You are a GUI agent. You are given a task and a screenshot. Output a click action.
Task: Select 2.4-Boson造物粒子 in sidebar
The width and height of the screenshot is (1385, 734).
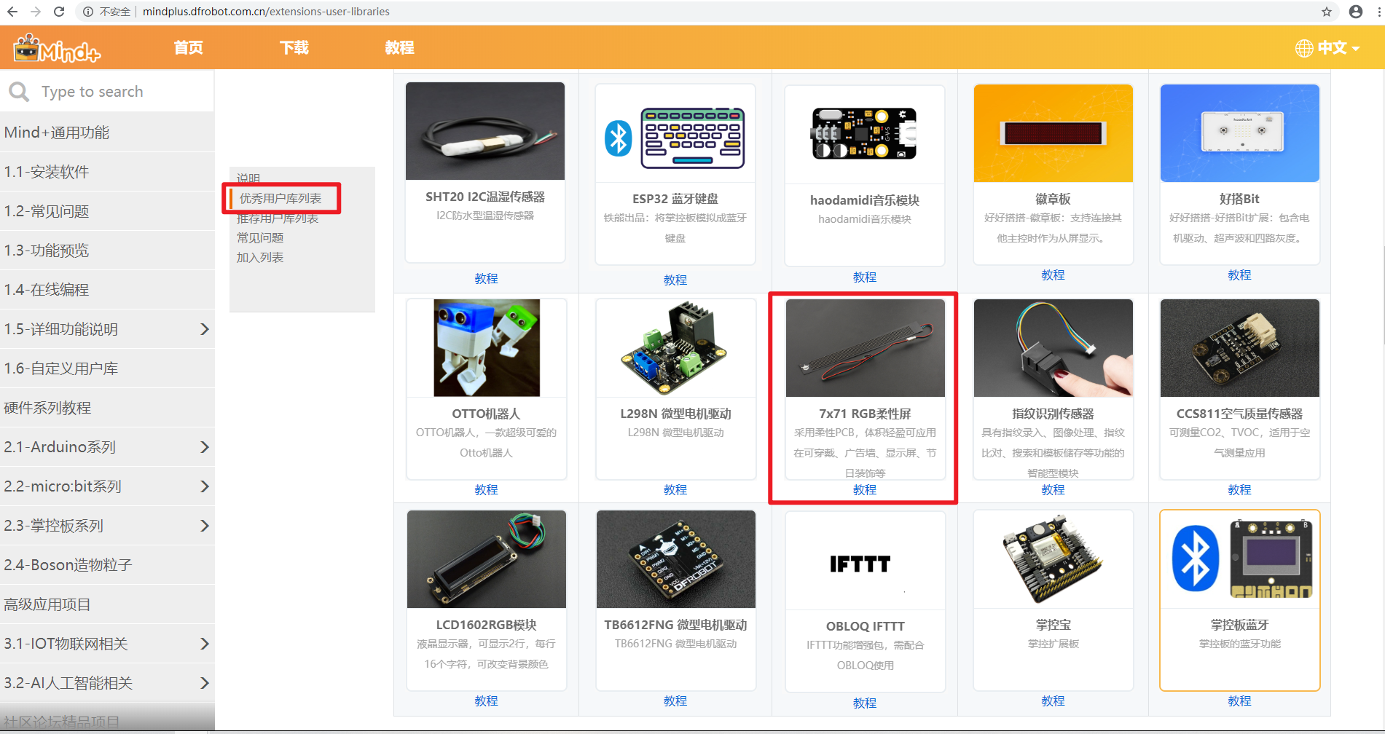click(107, 565)
